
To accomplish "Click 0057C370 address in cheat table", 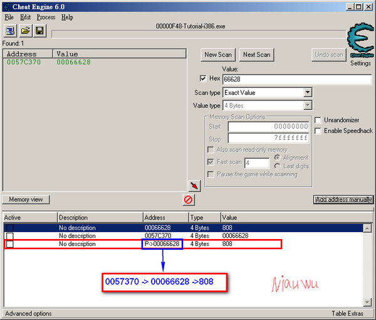I will (x=158, y=236).
